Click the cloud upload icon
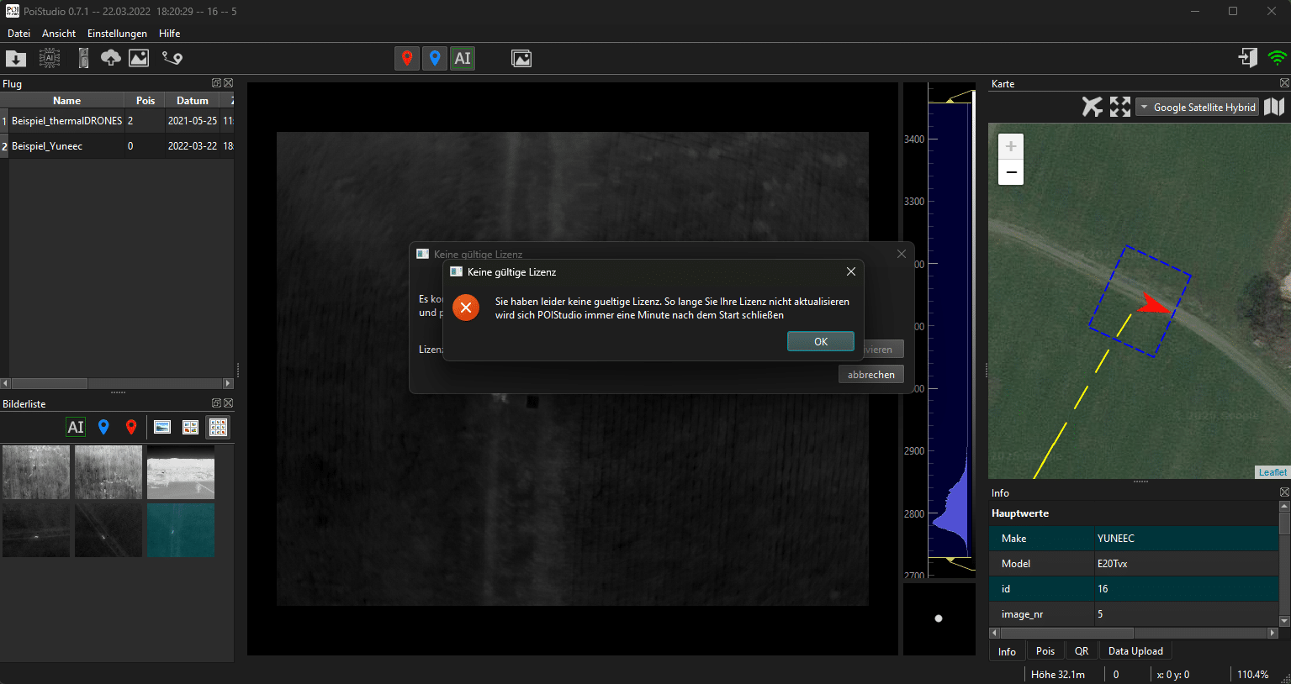Image resolution: width=1291 pixels, height=684 pixels. [x=110, y=58]
